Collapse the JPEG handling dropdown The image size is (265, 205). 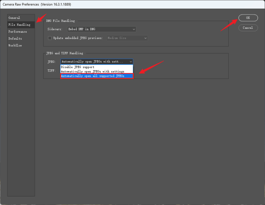[x=97, y=61]
